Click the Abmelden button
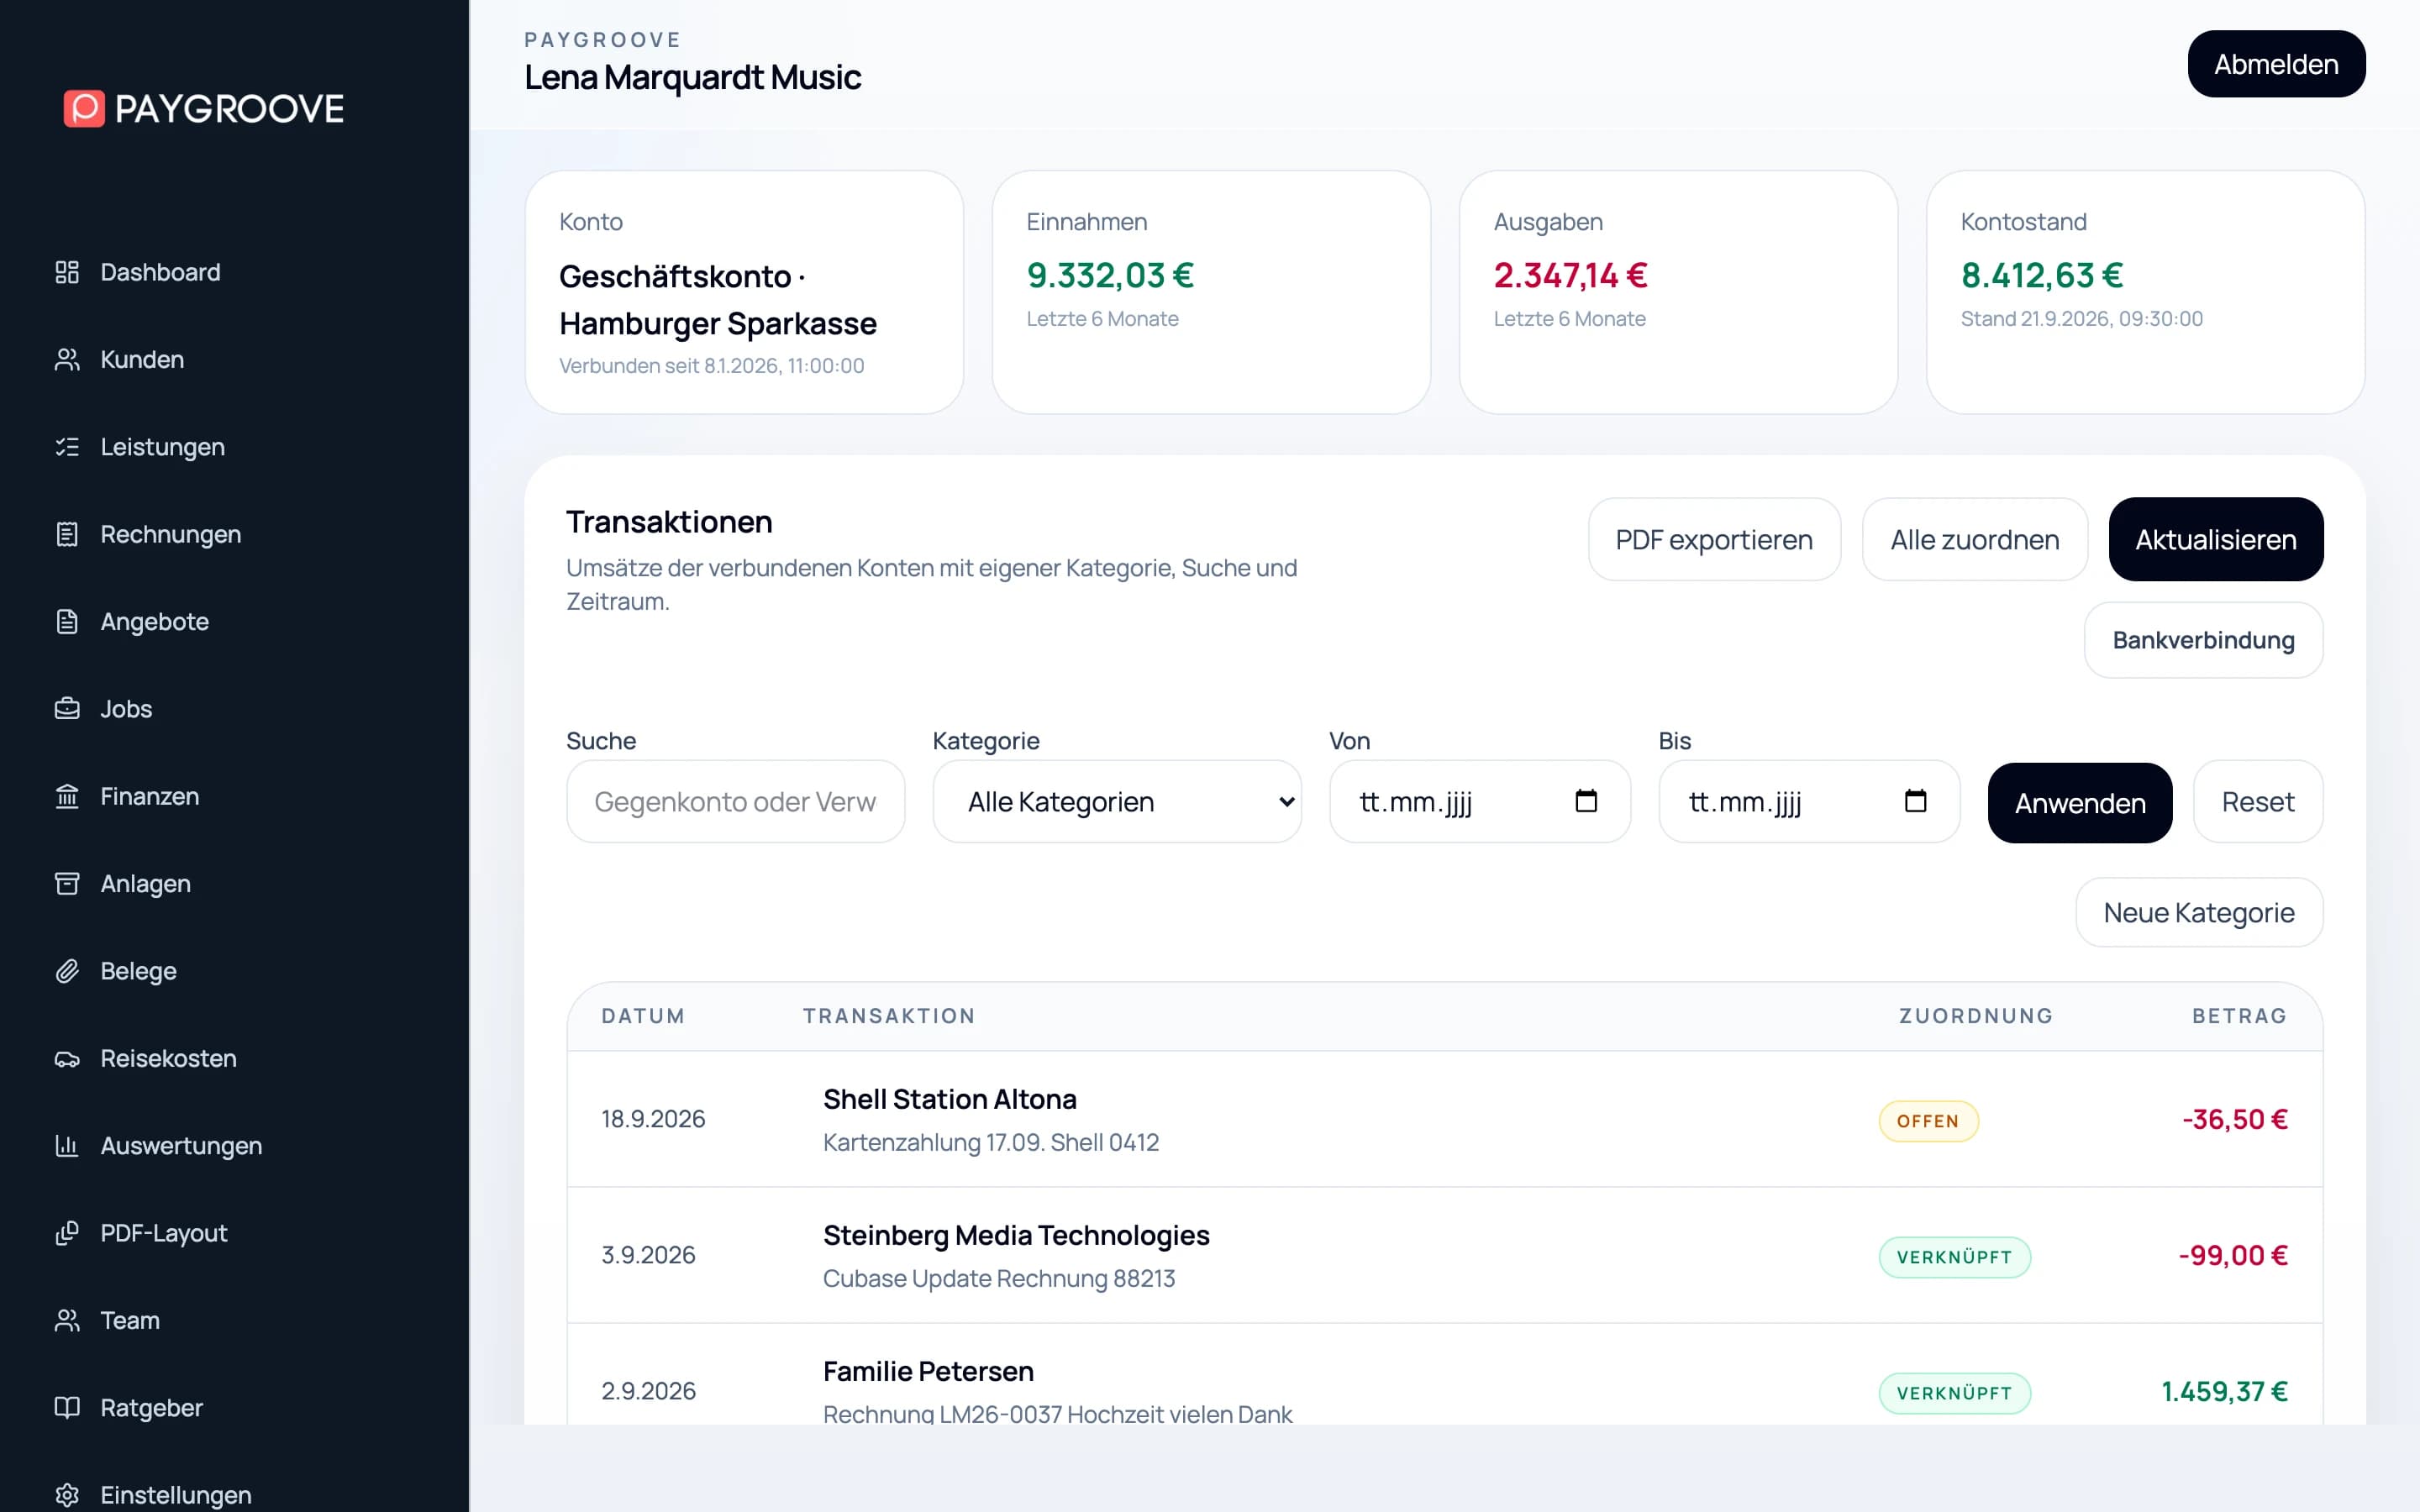The height and width of the screenshot is (1512, 2420). click(2276, 64)
